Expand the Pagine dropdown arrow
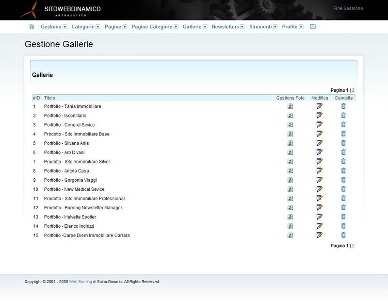 (125, 27)
